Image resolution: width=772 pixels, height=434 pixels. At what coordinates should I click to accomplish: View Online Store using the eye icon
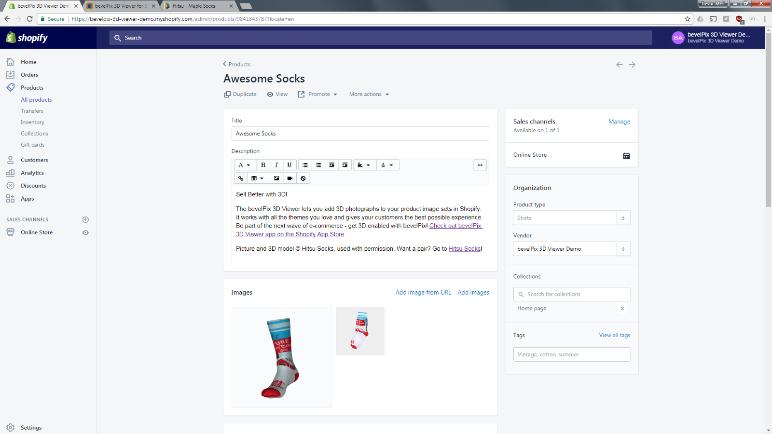pyautogui.click(x=85, y=232)
